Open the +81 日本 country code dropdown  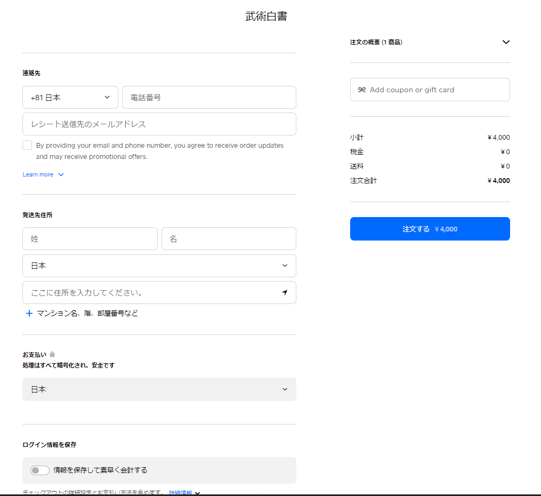pyautogui.click(x=70, y=98)
